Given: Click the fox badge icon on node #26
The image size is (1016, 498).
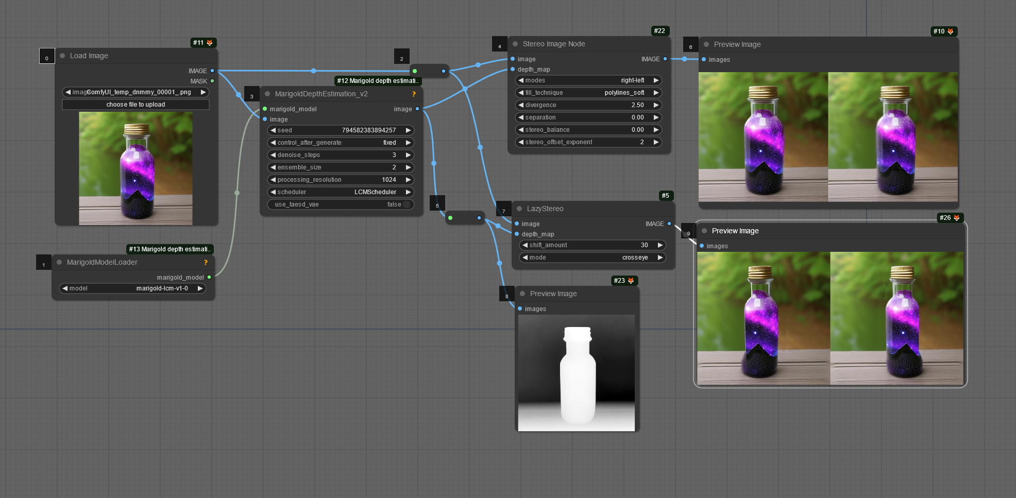Looking at the screenshot, I should pos(957,218).
